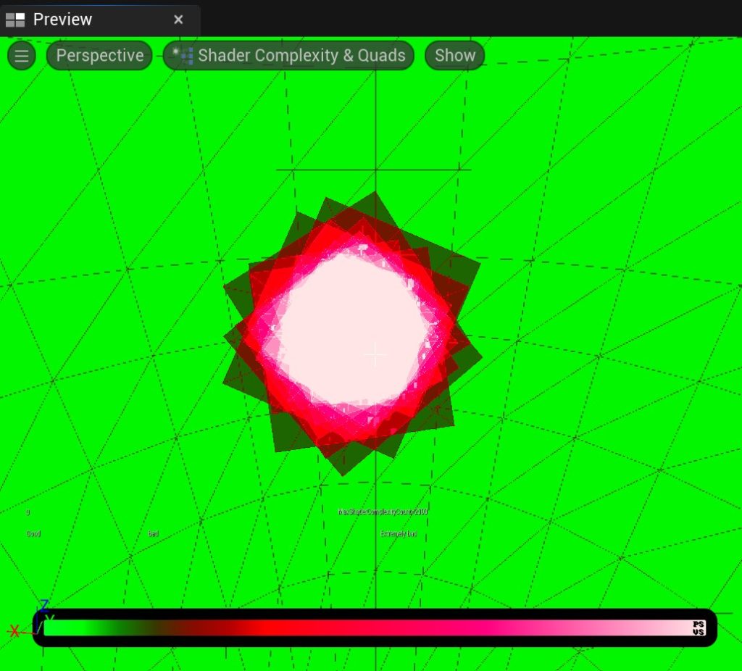Image resolution: width=742 pixels, height=671 pixels.
Task: Open the viewport options hamburger menu
Action: (x=22, y=56)
